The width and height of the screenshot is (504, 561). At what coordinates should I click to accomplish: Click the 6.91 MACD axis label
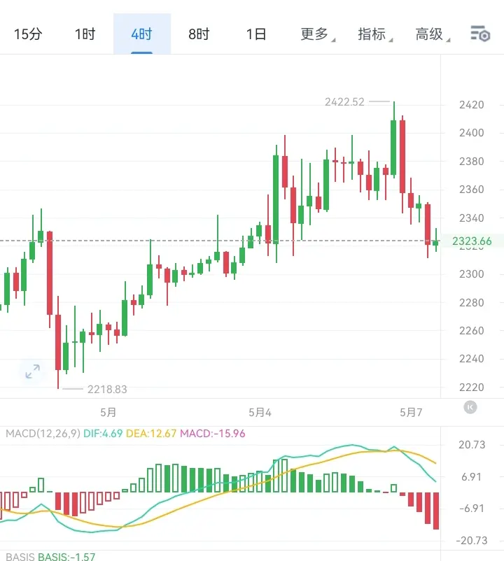point(471,476)
